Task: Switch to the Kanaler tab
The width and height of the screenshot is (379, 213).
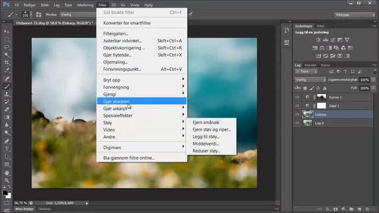Action: tap(310, 65)
